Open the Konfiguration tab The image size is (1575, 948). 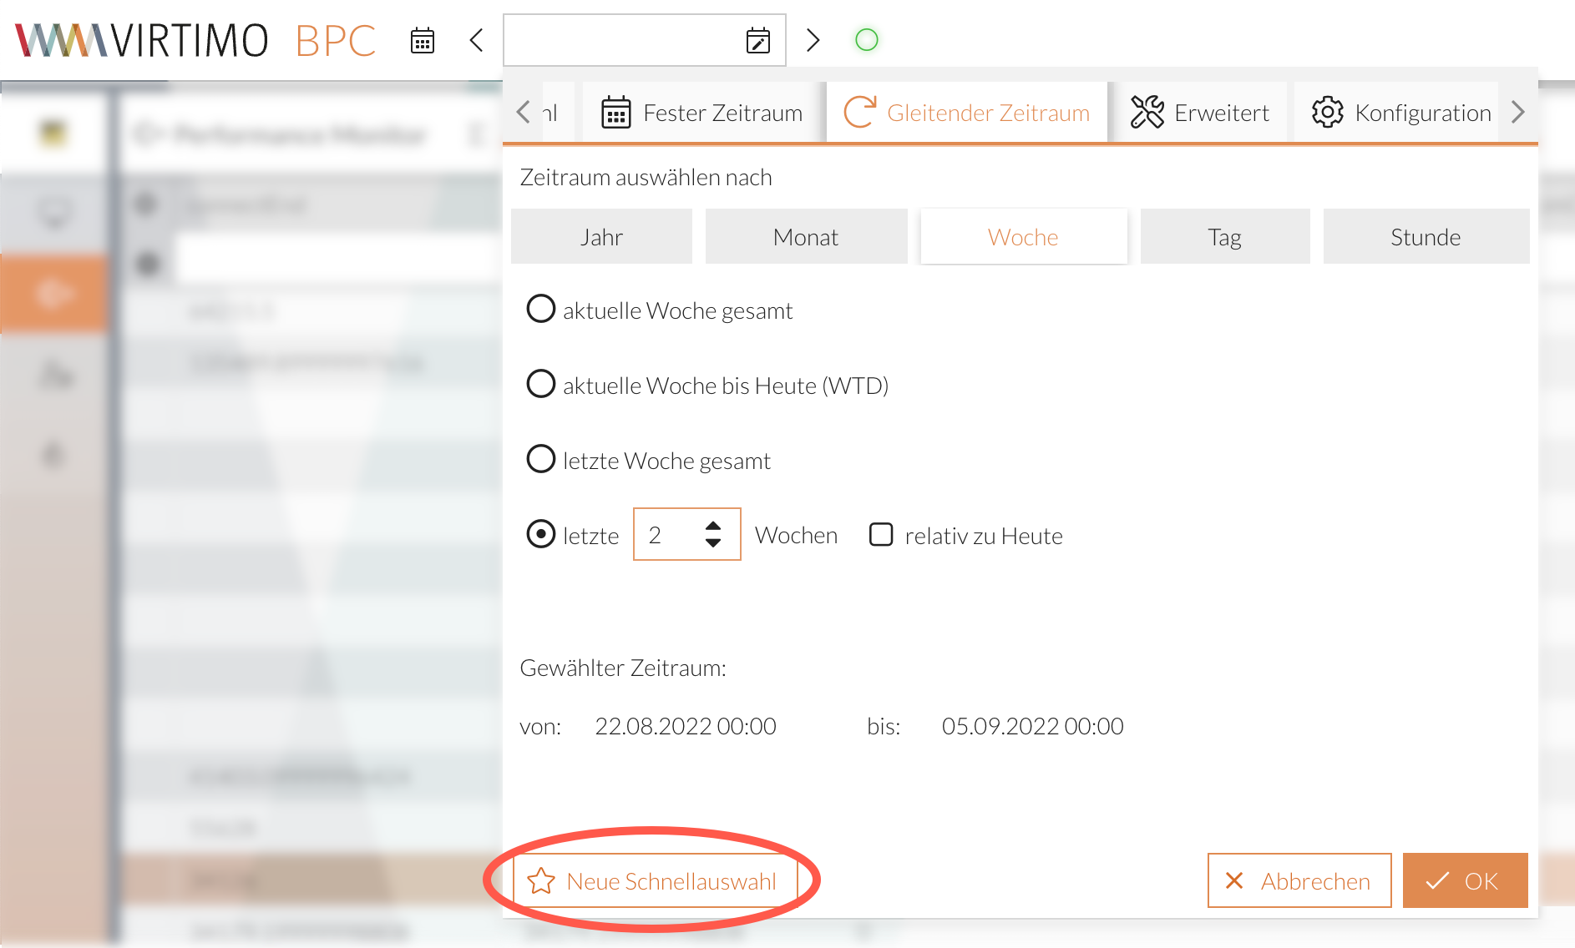click(1401, 113)
